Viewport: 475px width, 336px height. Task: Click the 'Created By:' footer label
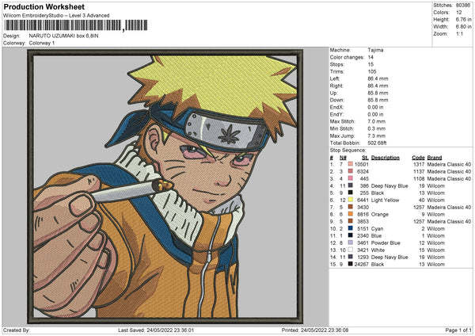[17, 330]
